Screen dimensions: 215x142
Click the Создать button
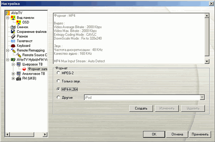(141, 108)
